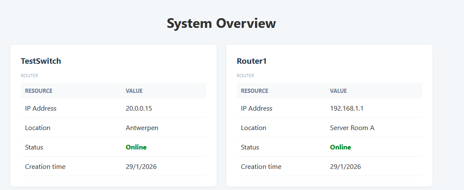Click RESOURCE header in Router1 table
Screen dimensions: 464x190
click(x=254, y=91)
